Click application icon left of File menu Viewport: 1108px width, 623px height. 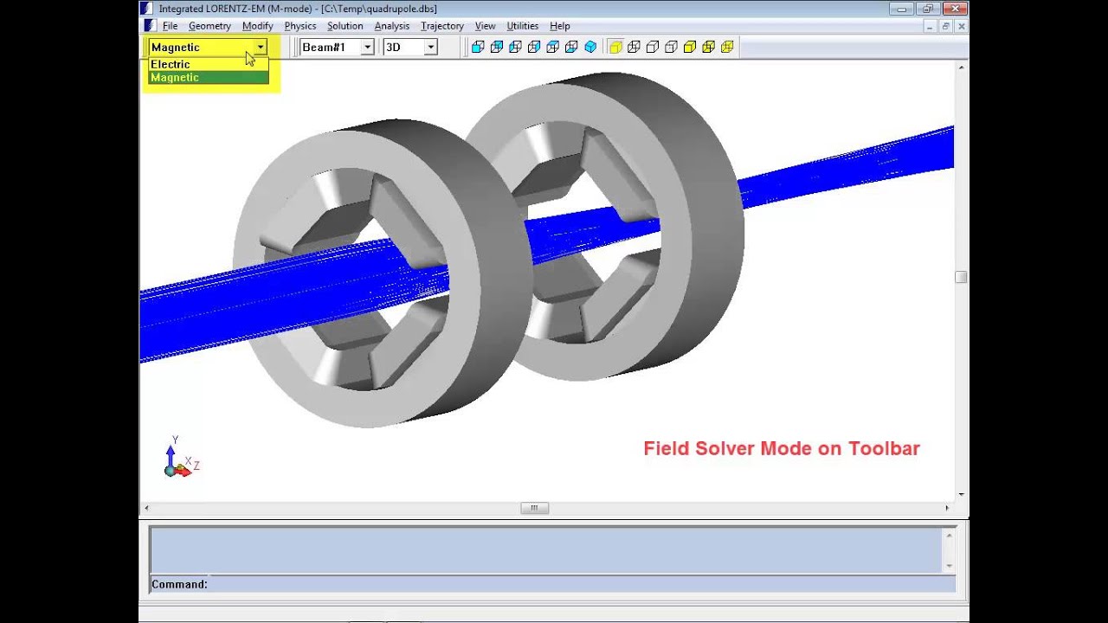[150, 26]
